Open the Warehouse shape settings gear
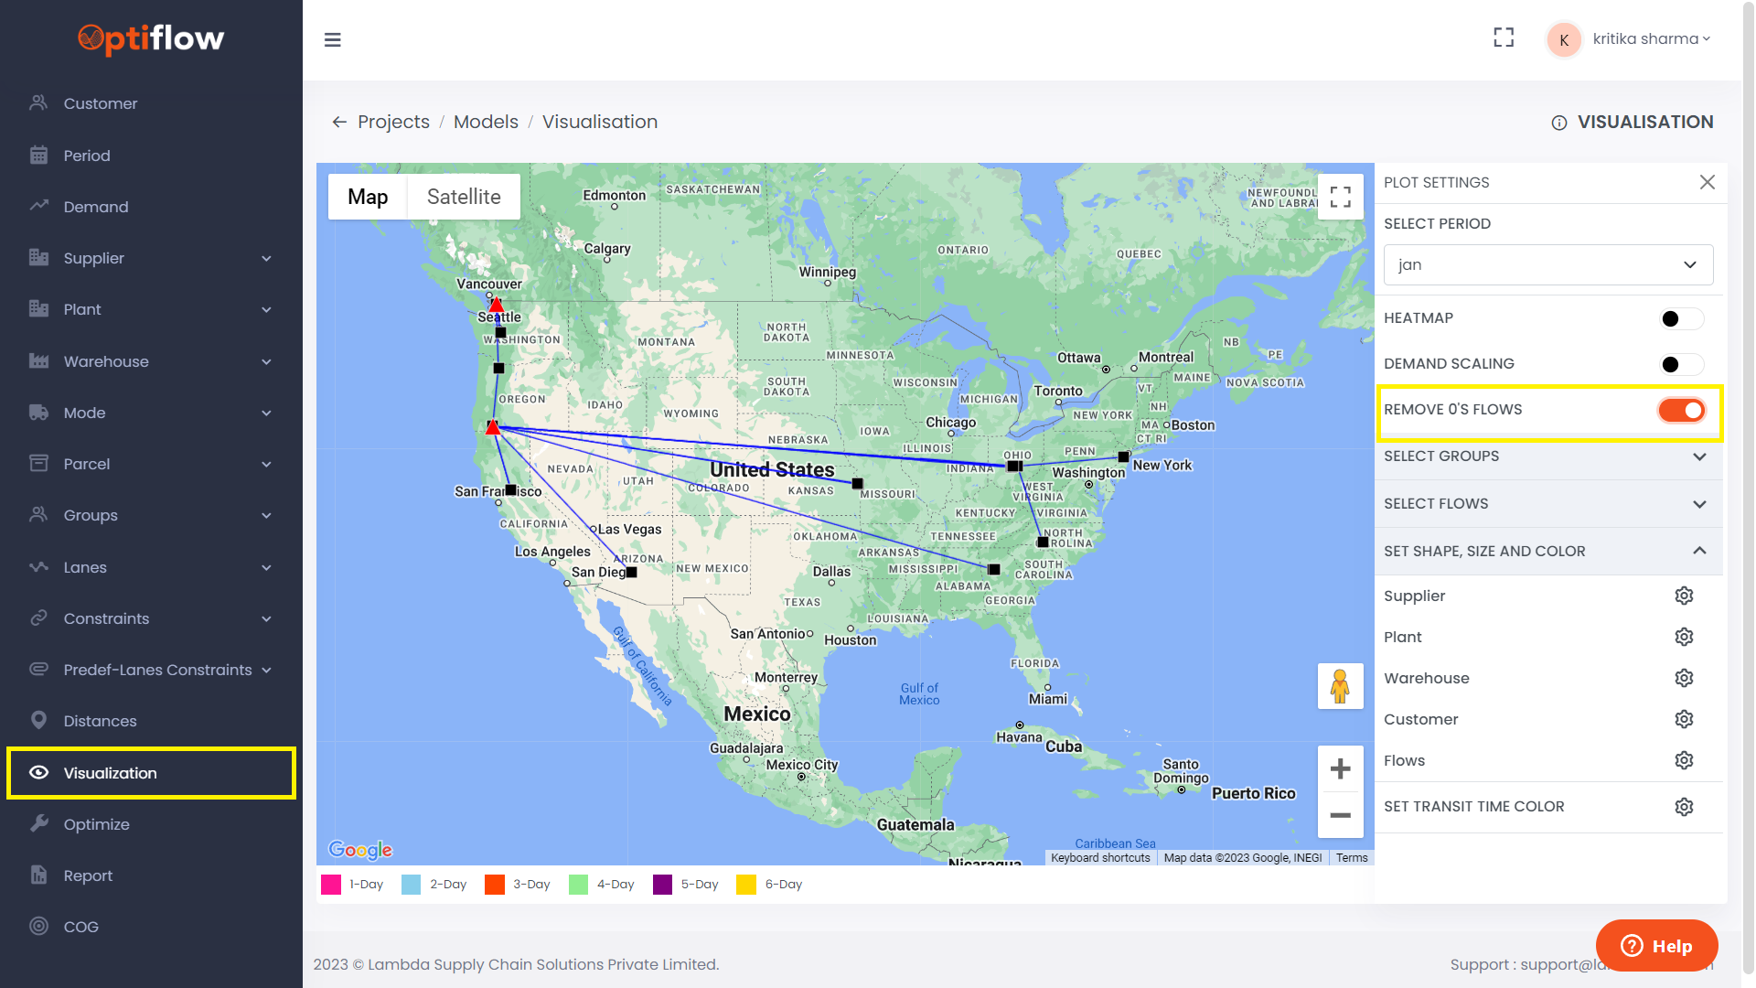The height and width of the screenshot is (988, 1756). (x=1684, y=678)
